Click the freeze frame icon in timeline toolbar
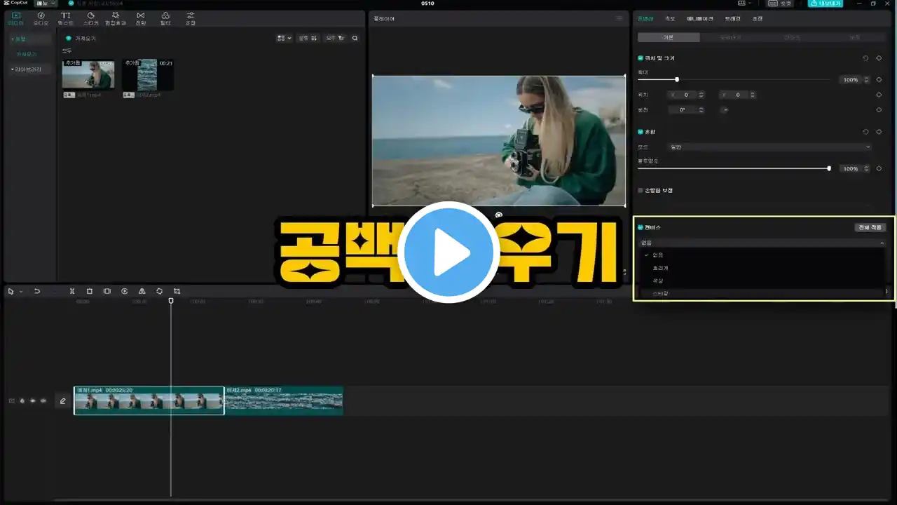897x505 pixels. click(x=107, y=291)
